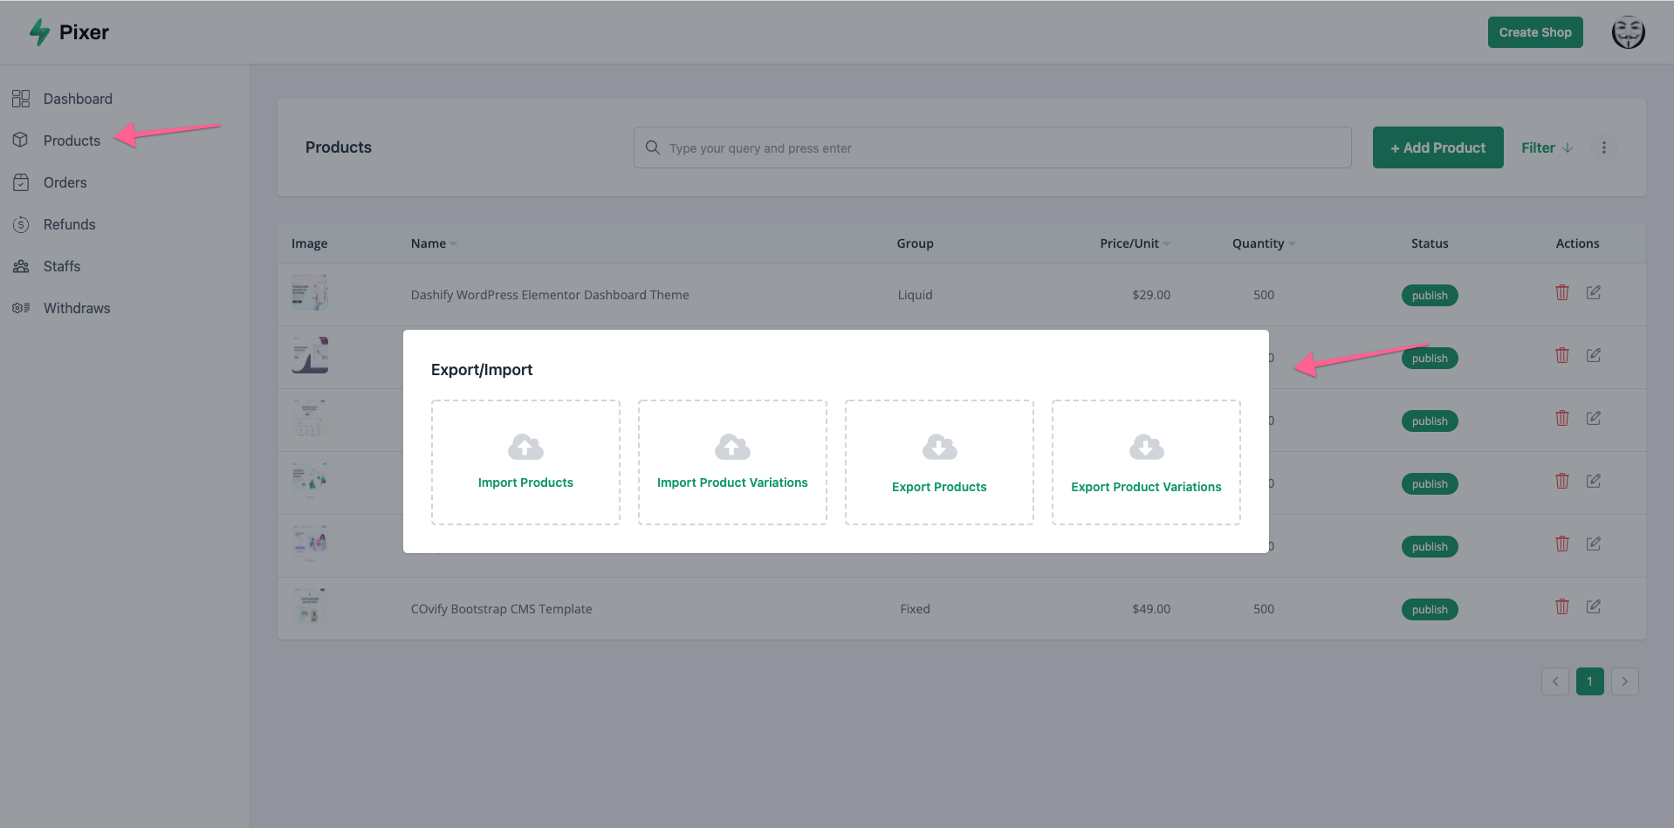Go to next page arrow
The image size is (1674, 828).
[x=1625, y=681]
